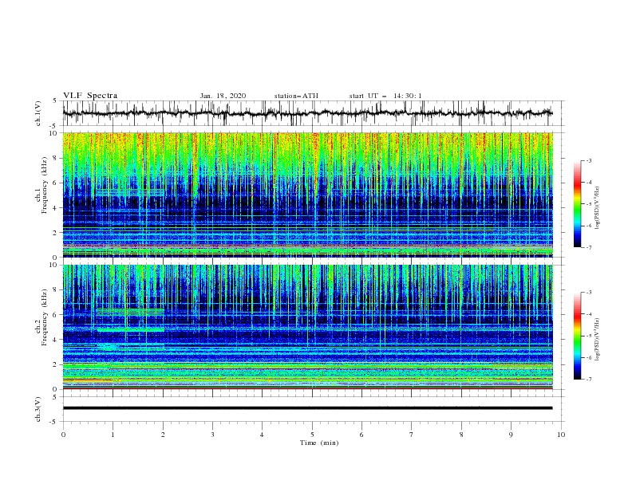This screenshot has width=632, height=488.
Task: Click the "10" tick label under the time axis
Action: point(561,435)
